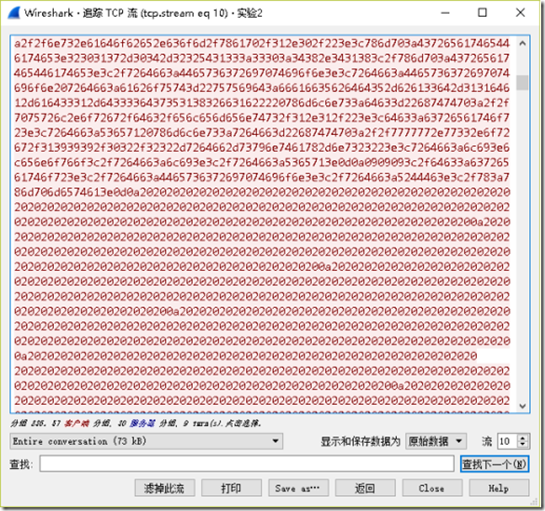Screen dimensions: 545x511
Task: Maximize the Wireshark stream window
Action: [483, 13]
